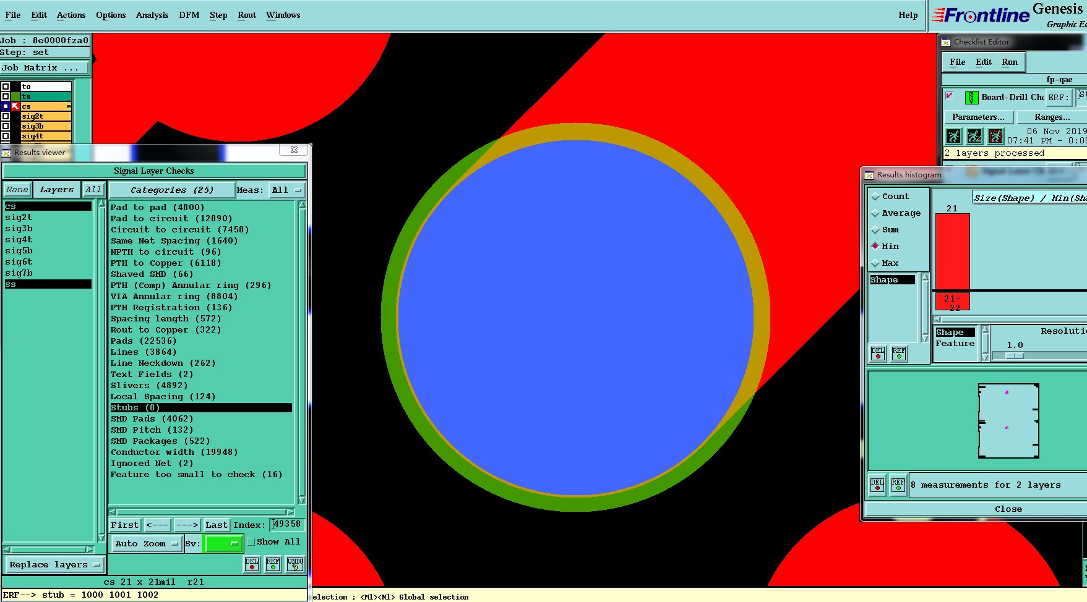1087x602 pixels.
Task: Open the Analysis menu
Action: pyautogui.click(x=152, y=15)
